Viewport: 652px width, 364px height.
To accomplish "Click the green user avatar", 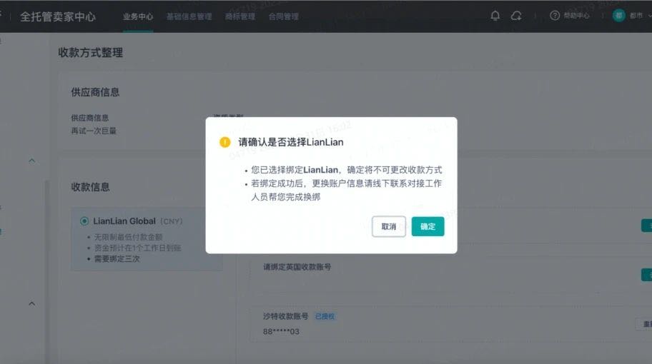I will tap(618, 16).
